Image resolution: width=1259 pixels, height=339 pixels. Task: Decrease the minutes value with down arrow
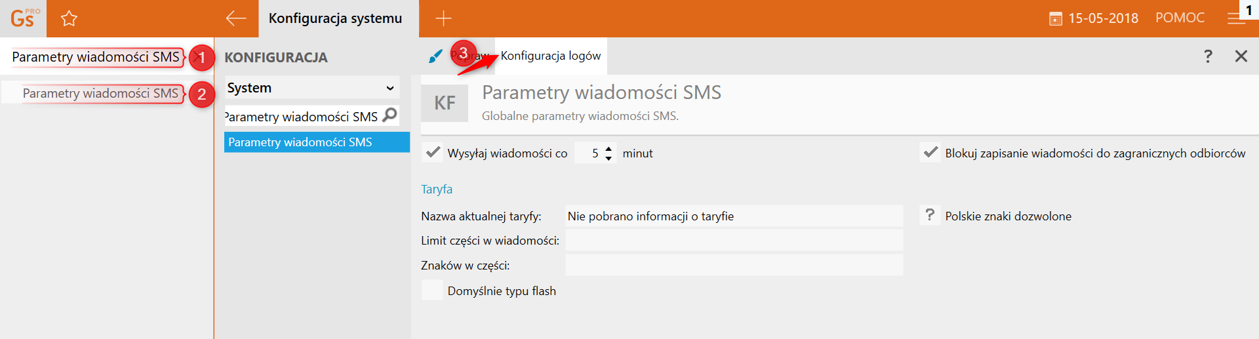pos(609,158)
